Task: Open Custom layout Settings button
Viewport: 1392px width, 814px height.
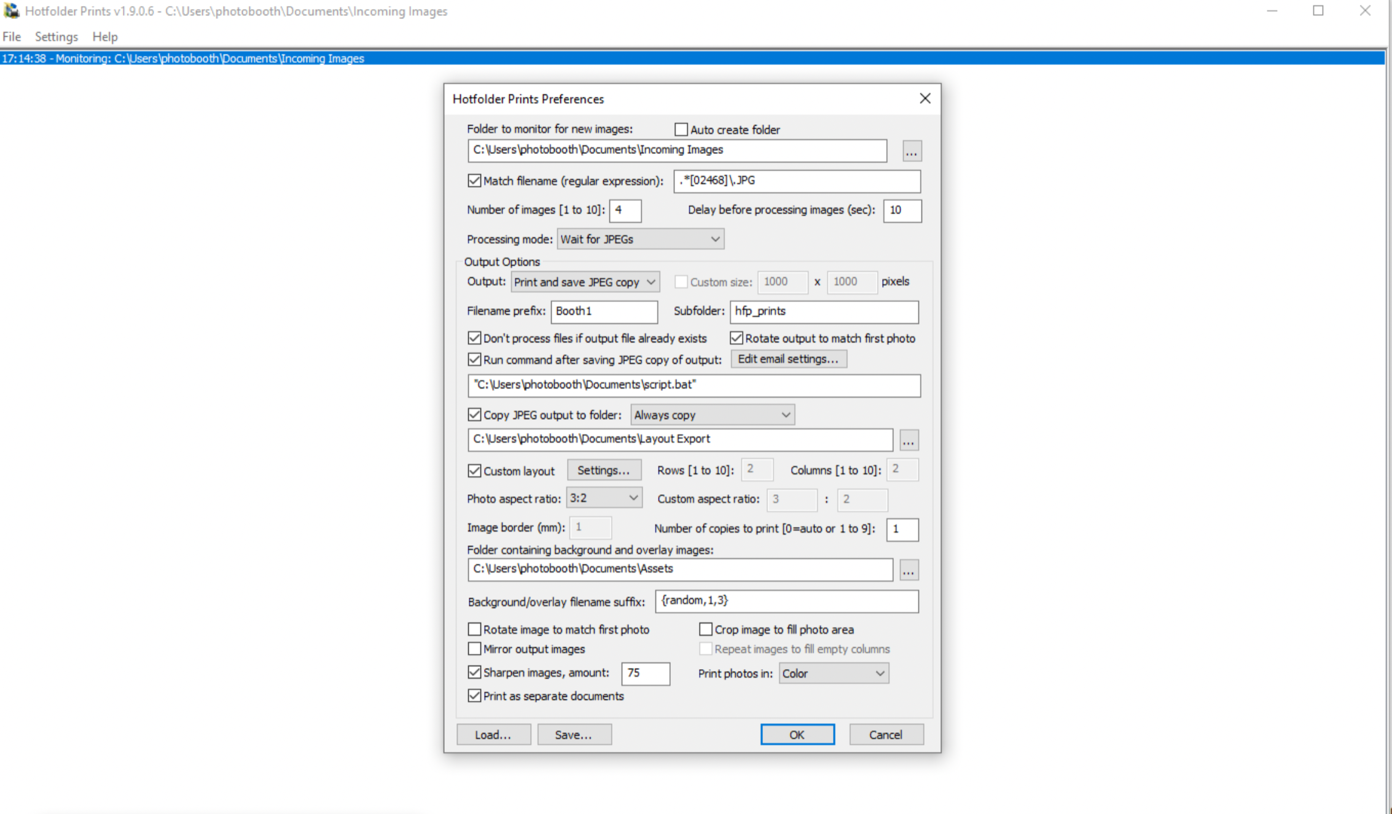Action: tap(604, 470)
